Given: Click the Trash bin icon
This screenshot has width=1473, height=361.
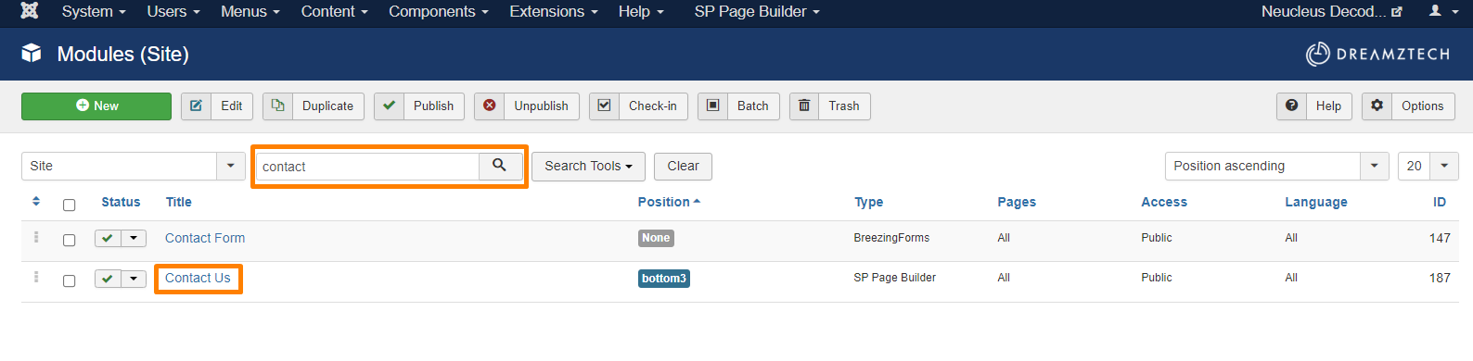Looking at the screenshot, I should [804, 106].
